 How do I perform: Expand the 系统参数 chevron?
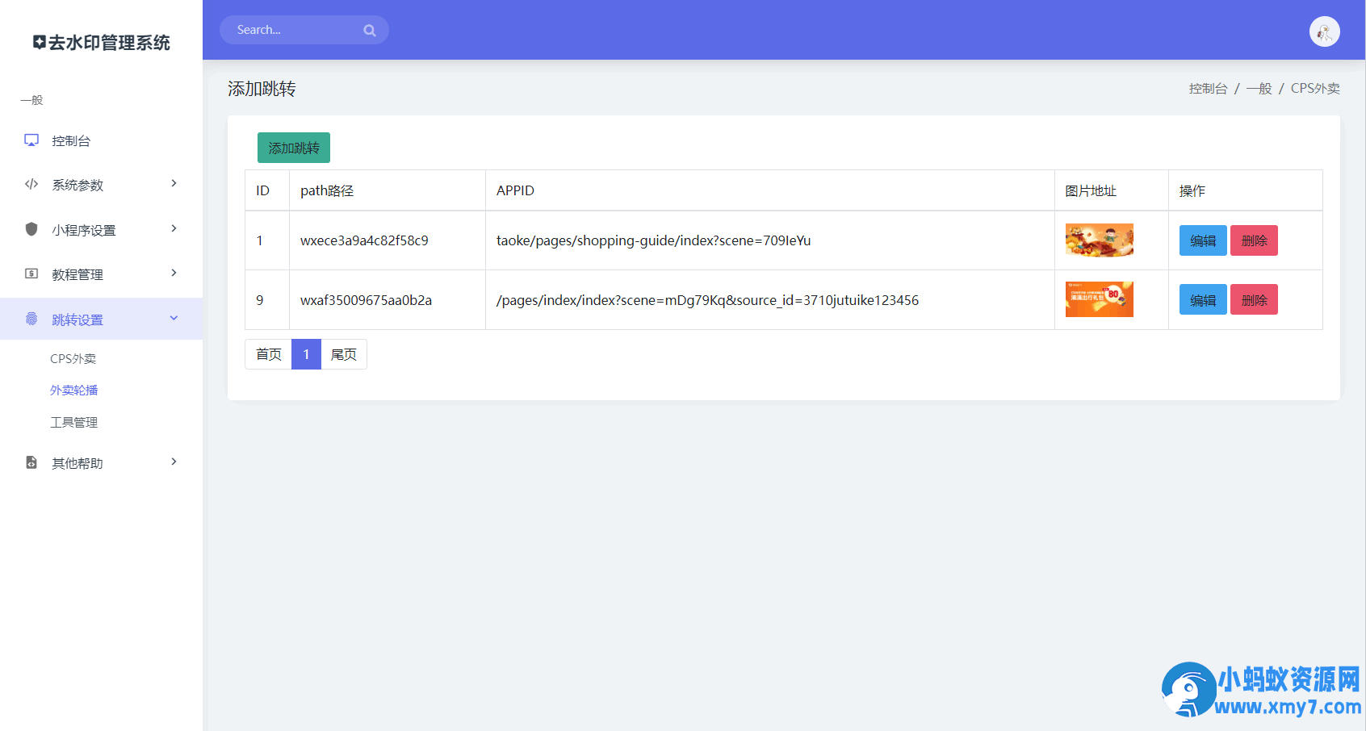(x=174, y=184)
